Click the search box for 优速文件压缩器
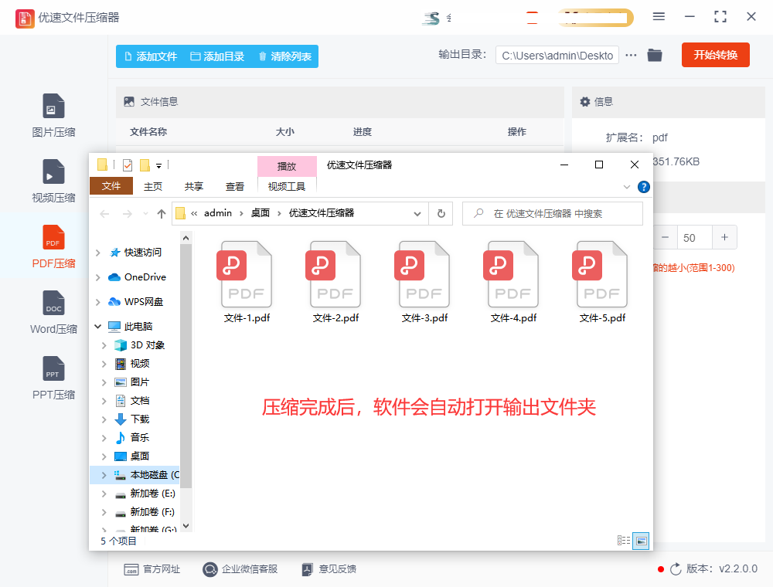Viewport: 773px width, 587px height. [552, 214]
